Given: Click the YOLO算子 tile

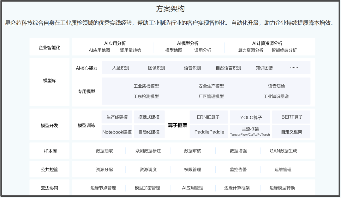Looking at the screenshot, I should 251,117.
